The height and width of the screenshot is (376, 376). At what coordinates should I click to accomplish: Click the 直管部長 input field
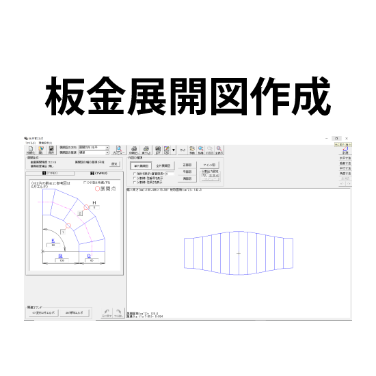(x=170, y=174)
